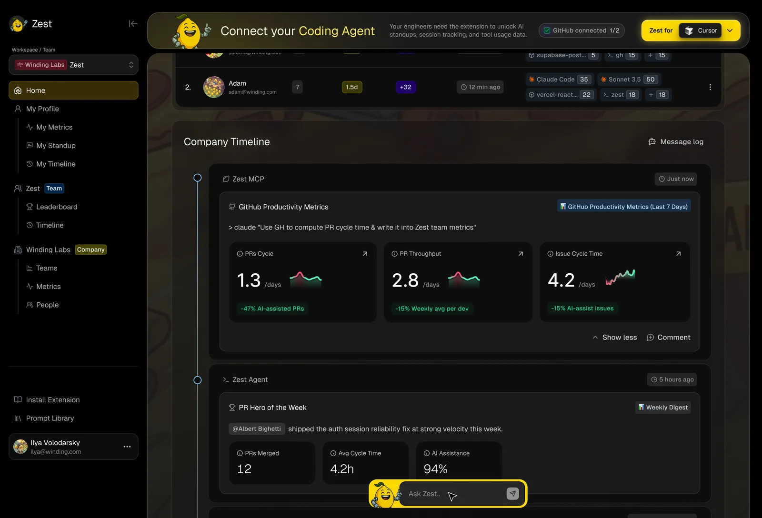Open team Timeline under Zest

50,225
